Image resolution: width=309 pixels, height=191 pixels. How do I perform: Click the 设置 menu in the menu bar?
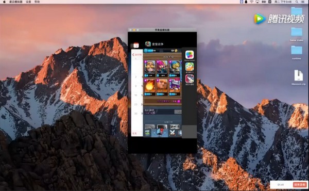28,2
